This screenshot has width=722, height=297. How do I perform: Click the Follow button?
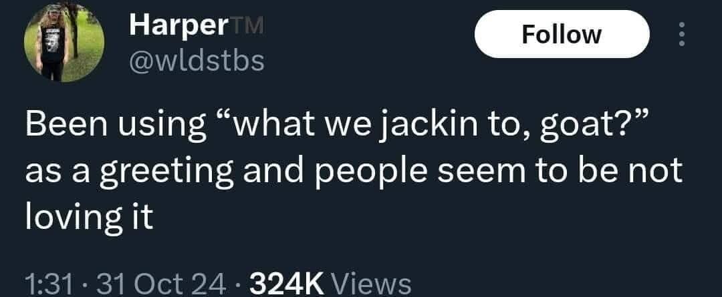562,34
